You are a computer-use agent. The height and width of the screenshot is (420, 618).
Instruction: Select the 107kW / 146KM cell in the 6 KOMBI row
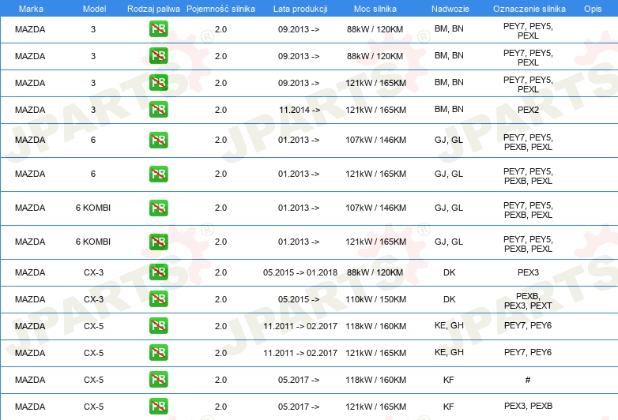coord(376,208)
